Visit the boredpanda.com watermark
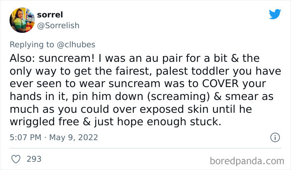This screenshot has height=170, width=291. [x=247, y=161]
